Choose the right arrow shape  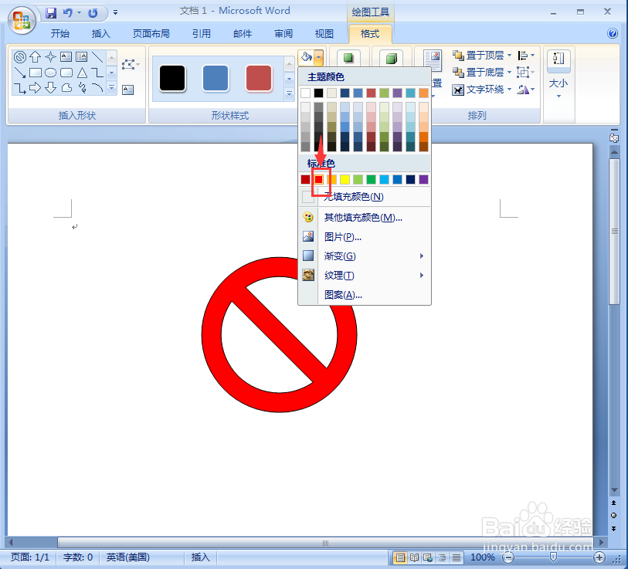[36, 88]
